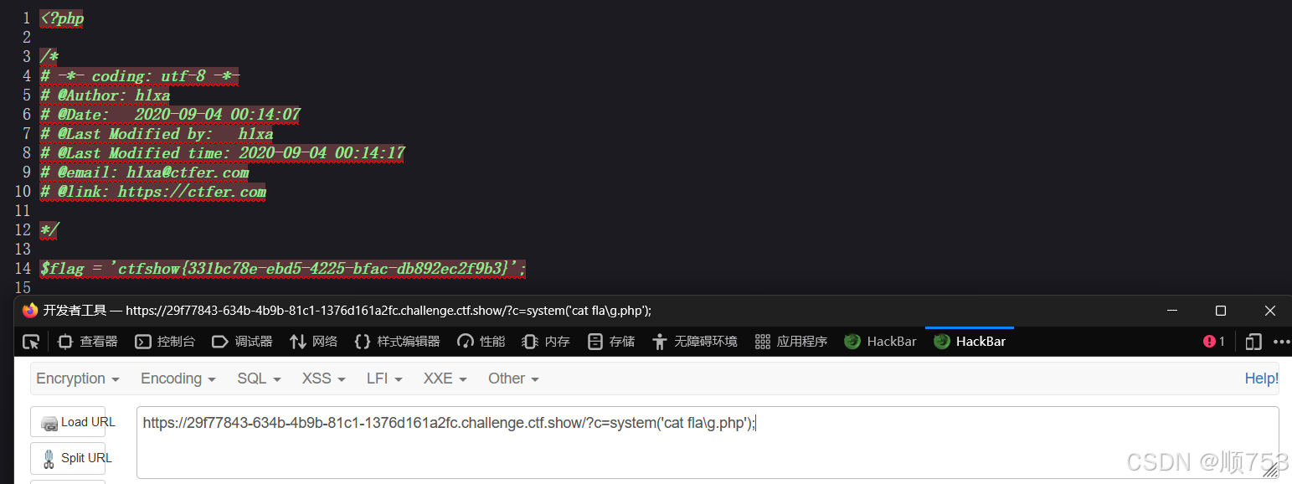This screenshot has width=1292, height=484.
Task: Open the 内存 Memory tab
Action: coord(546,341)
